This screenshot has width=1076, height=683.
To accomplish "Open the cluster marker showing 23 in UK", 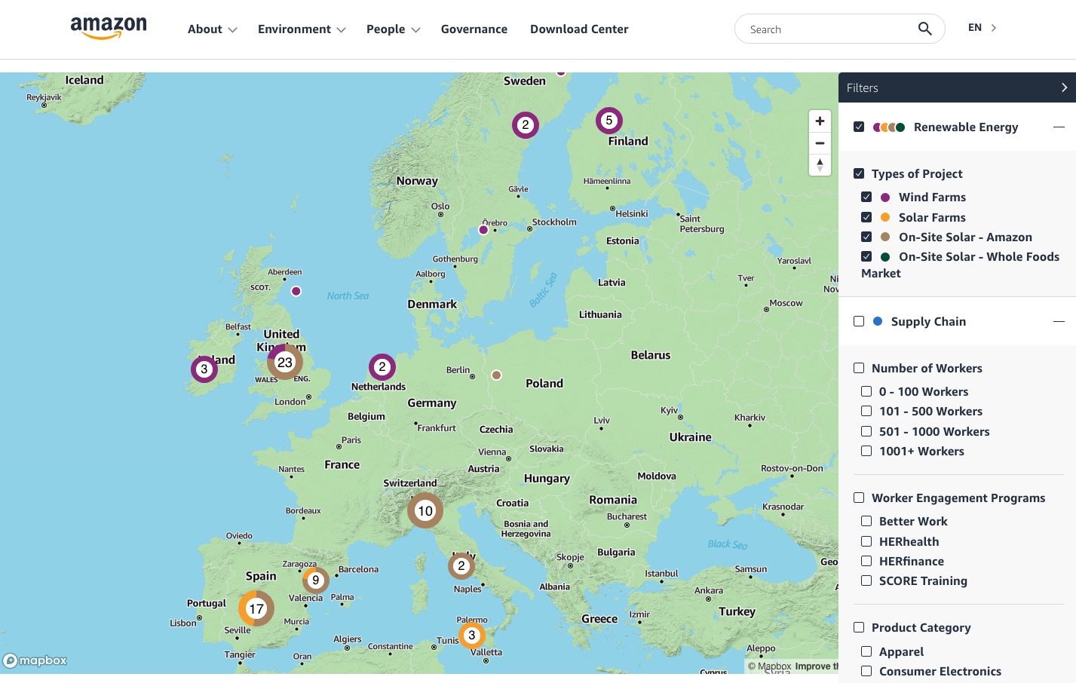I will [285, 363].
